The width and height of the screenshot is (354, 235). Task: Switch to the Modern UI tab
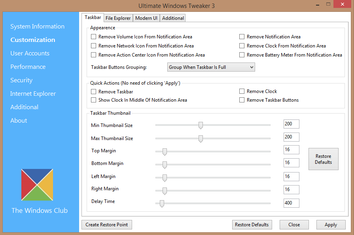(146, 18)
